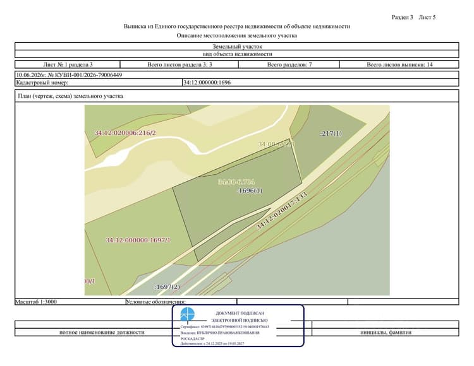Click the :217(1) parcel label

click(331, 133)
